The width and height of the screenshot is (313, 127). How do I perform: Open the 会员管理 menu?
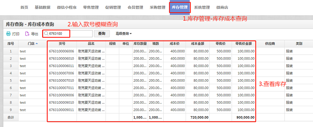point(135,7)
